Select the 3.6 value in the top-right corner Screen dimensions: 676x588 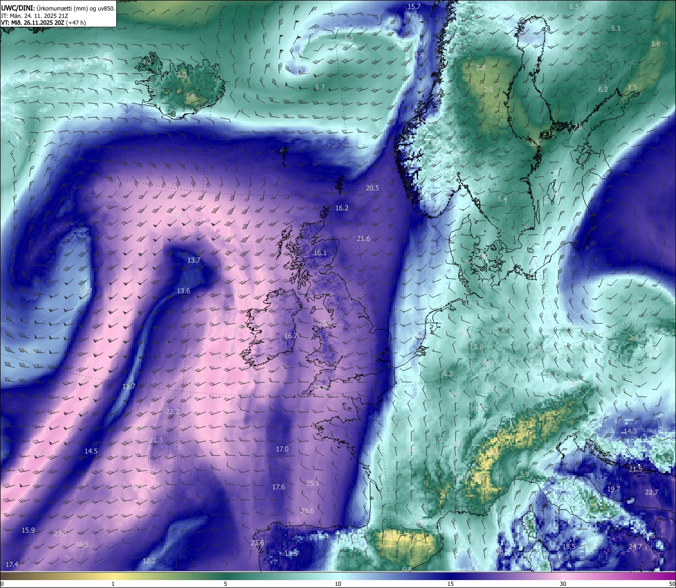(655, 44)
